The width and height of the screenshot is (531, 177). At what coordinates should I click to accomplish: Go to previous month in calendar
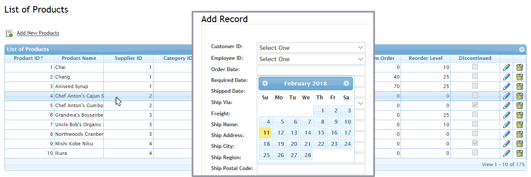[x=265, y=83]
